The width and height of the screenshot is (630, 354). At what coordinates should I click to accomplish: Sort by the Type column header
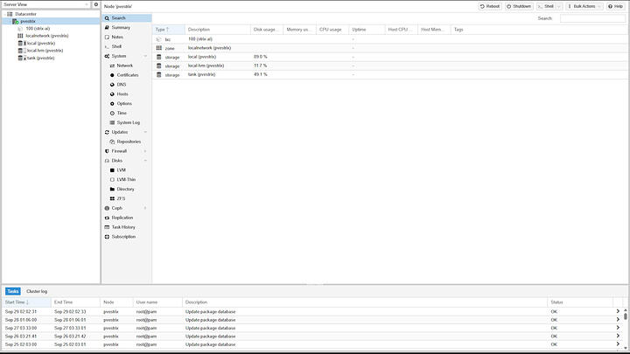tap(169, 30)
